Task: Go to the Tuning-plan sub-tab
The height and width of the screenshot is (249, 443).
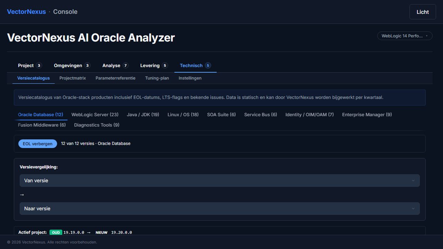Action: pyautogui.click(x=157, y=78)
